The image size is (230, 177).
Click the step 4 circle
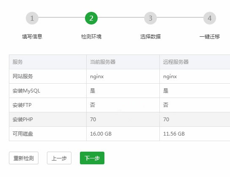click(x=210, y=18)
